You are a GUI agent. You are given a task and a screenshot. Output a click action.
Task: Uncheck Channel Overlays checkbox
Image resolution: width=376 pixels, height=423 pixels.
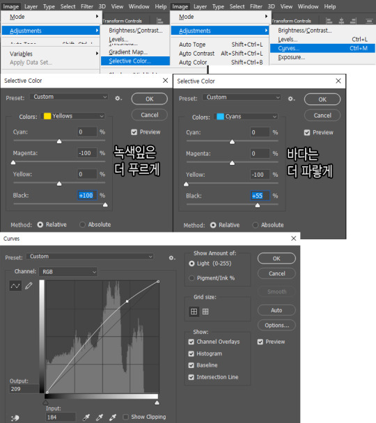click(191, 342)
